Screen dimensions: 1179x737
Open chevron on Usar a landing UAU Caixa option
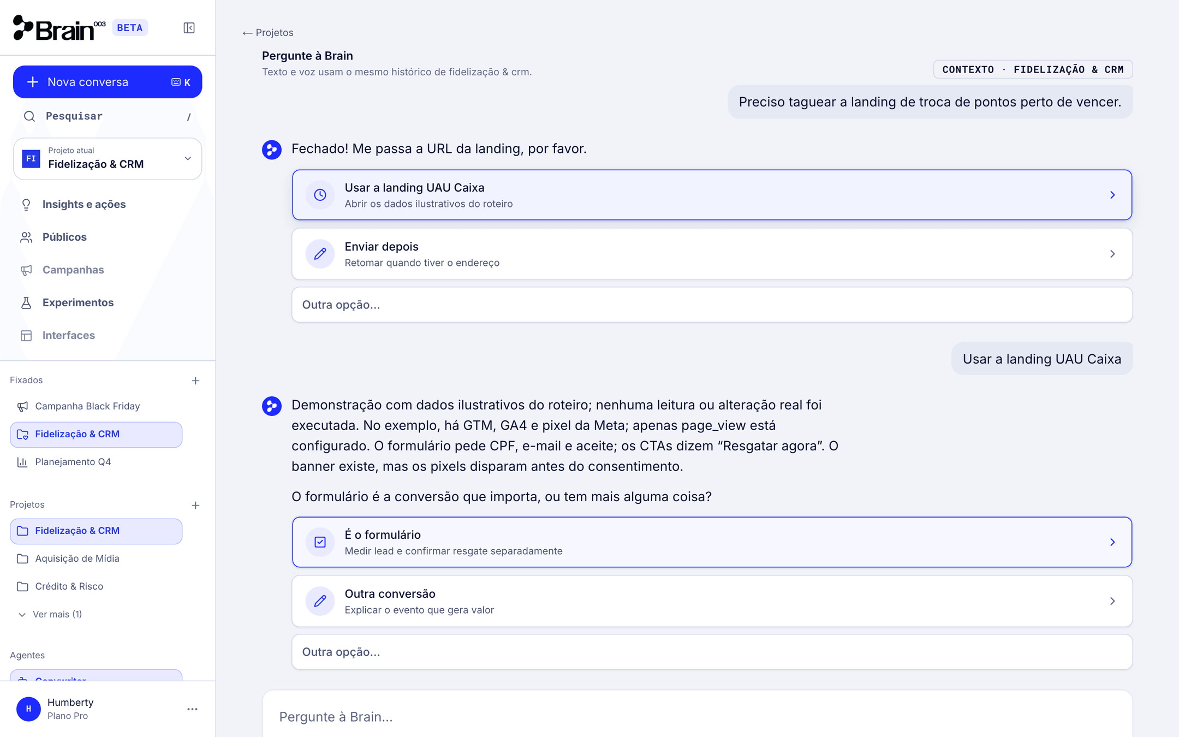1112,195
